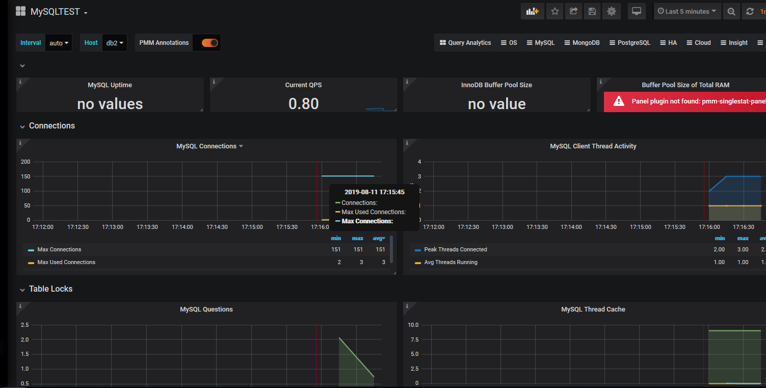
Task: Click the Add panel icon
Action: pyautogui.click(x=532, y=11)
